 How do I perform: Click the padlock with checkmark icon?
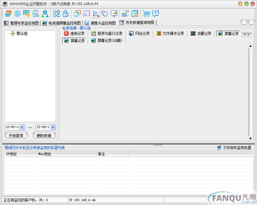tap(65, 14)
